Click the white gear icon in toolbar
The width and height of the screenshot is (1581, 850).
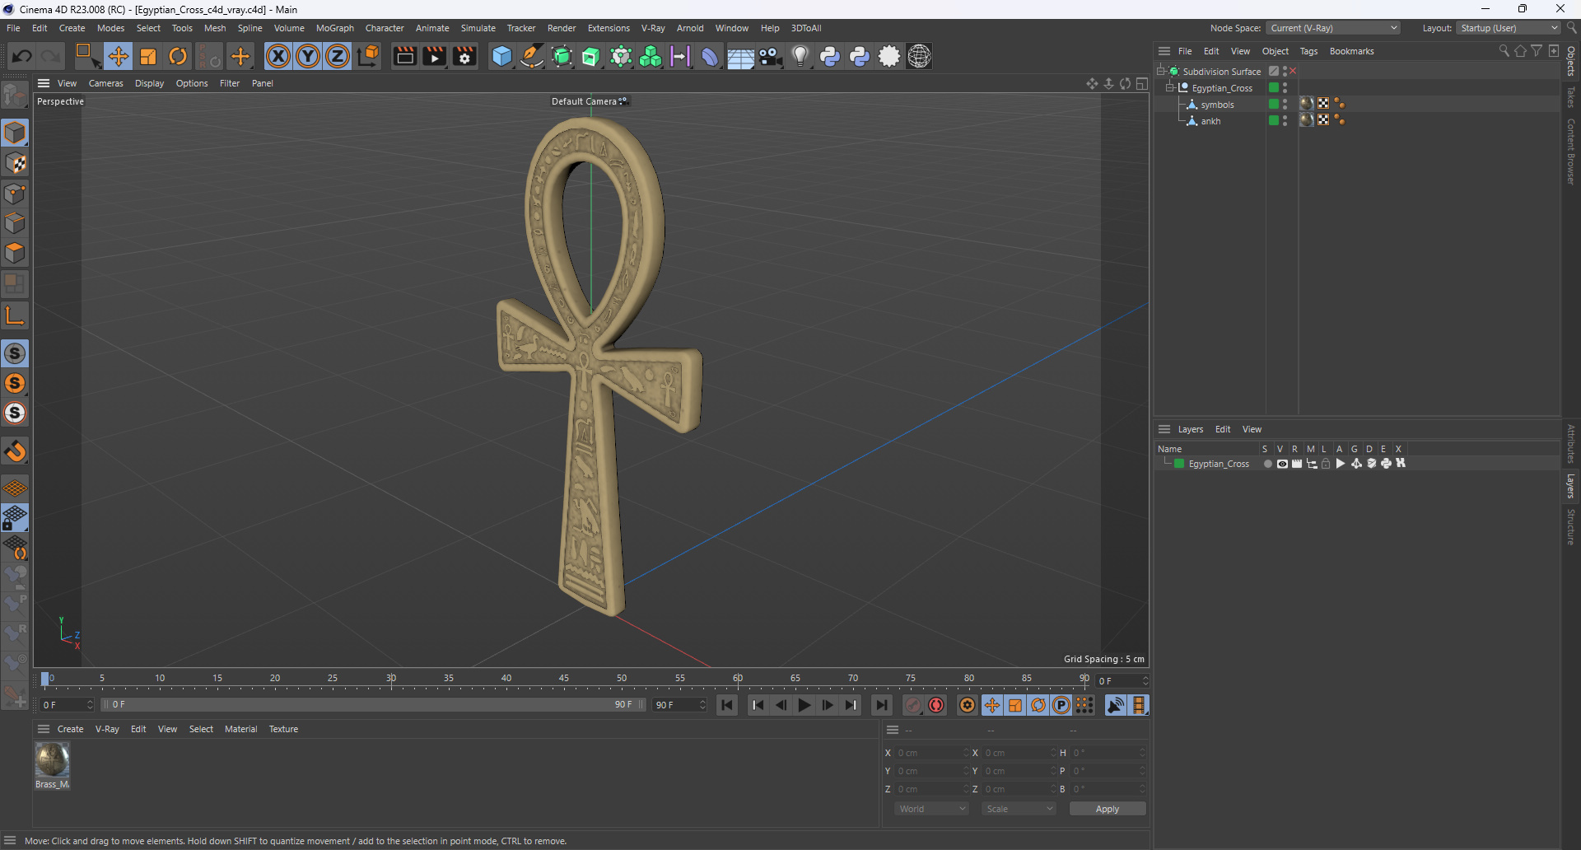[889, 56]
